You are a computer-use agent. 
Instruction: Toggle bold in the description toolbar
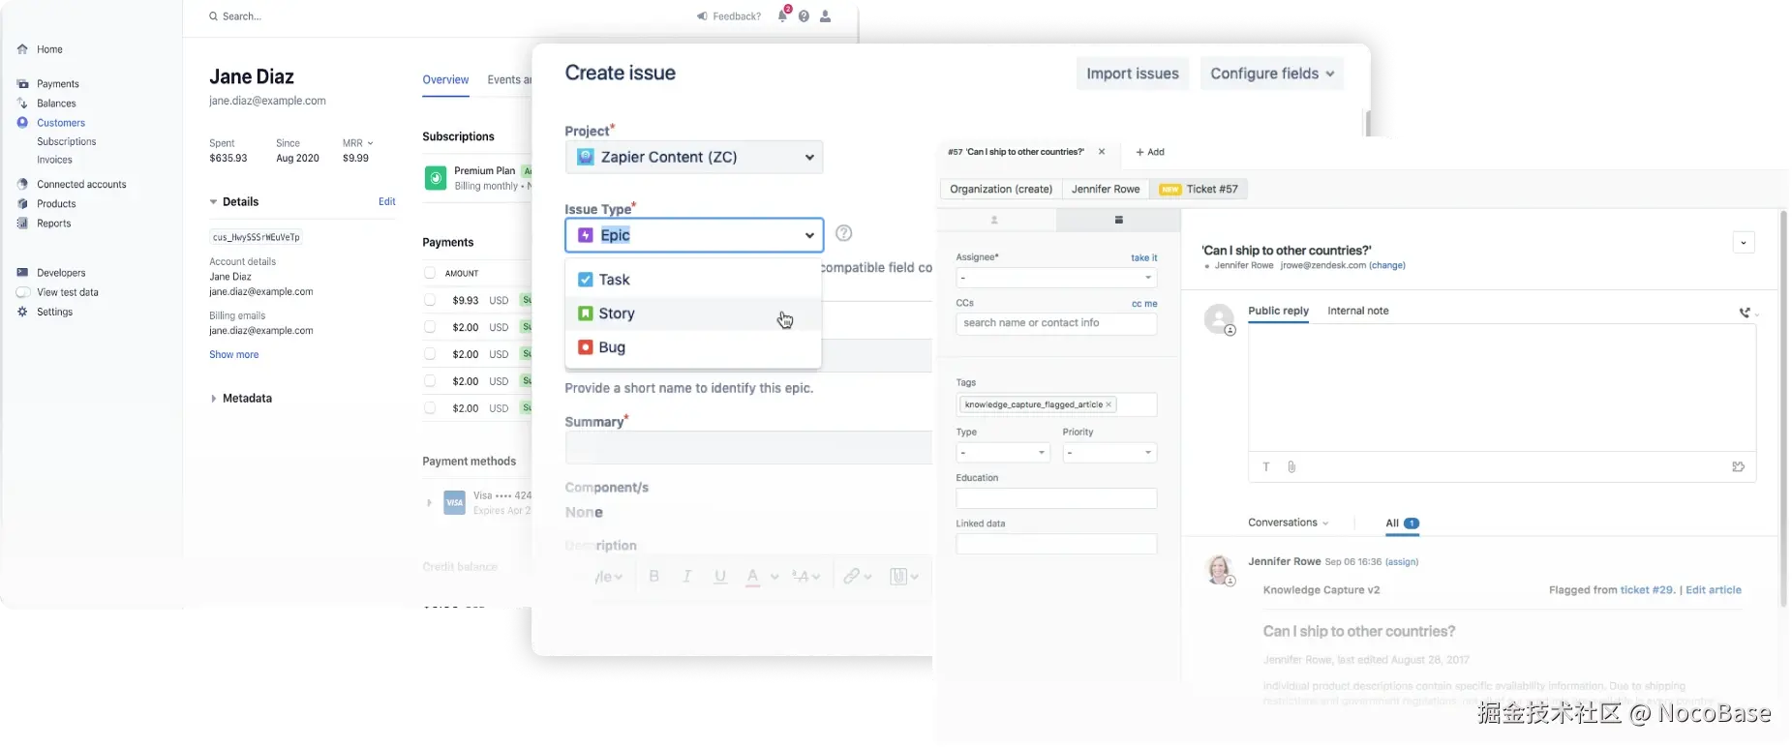pyautogui.click(x=653, y=576)
